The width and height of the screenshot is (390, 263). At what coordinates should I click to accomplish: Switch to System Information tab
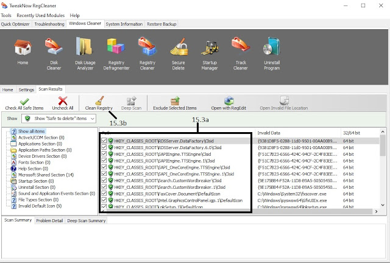(x=124, y=24)
